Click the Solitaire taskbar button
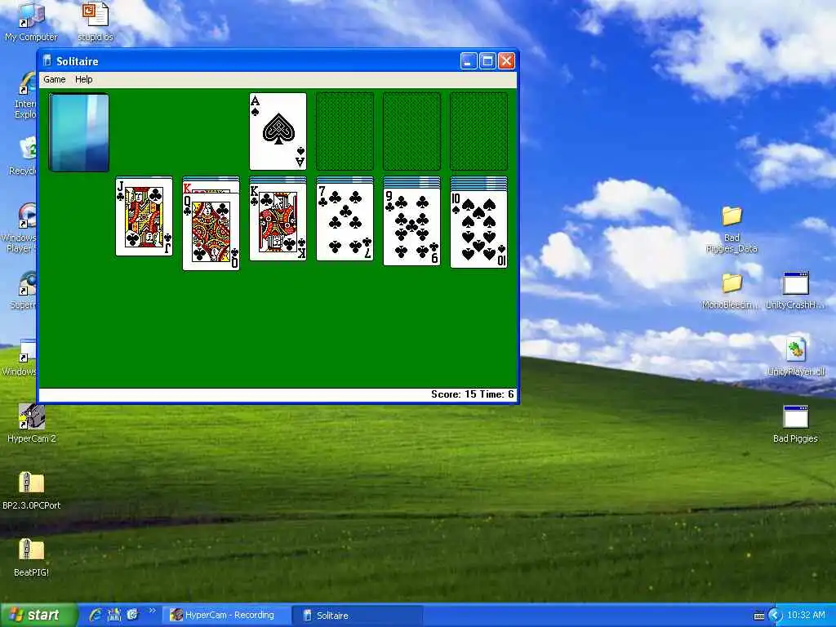The image size is (836, 627). coord(358,616)
